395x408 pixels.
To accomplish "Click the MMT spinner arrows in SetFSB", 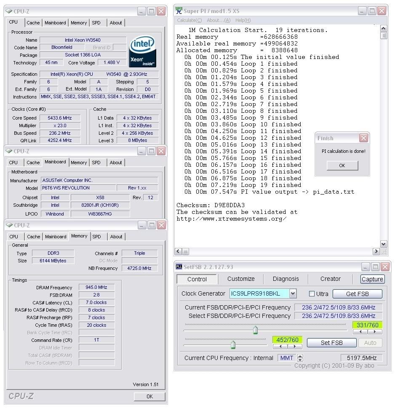I will click(300, 358).
